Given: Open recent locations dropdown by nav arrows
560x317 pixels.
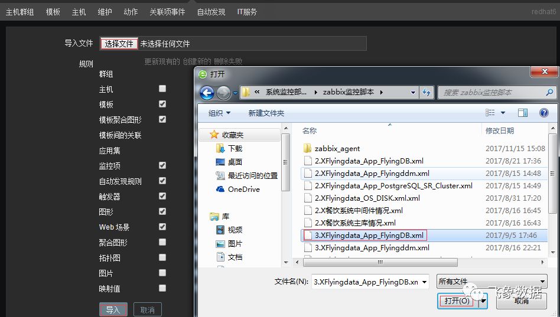Looking at the screenshot, I should pos(235,93).
